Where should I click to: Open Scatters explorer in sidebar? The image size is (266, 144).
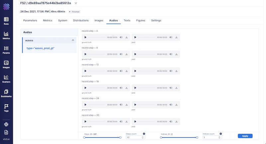pos(6,79)
